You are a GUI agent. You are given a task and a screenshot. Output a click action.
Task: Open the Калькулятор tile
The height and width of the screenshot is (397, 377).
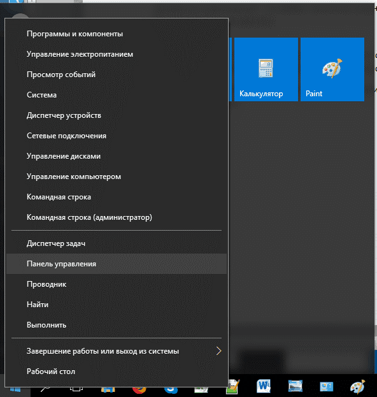point(266,69)
